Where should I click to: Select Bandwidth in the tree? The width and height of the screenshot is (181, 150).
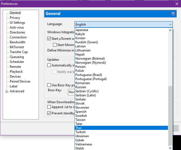coord(17,42)
